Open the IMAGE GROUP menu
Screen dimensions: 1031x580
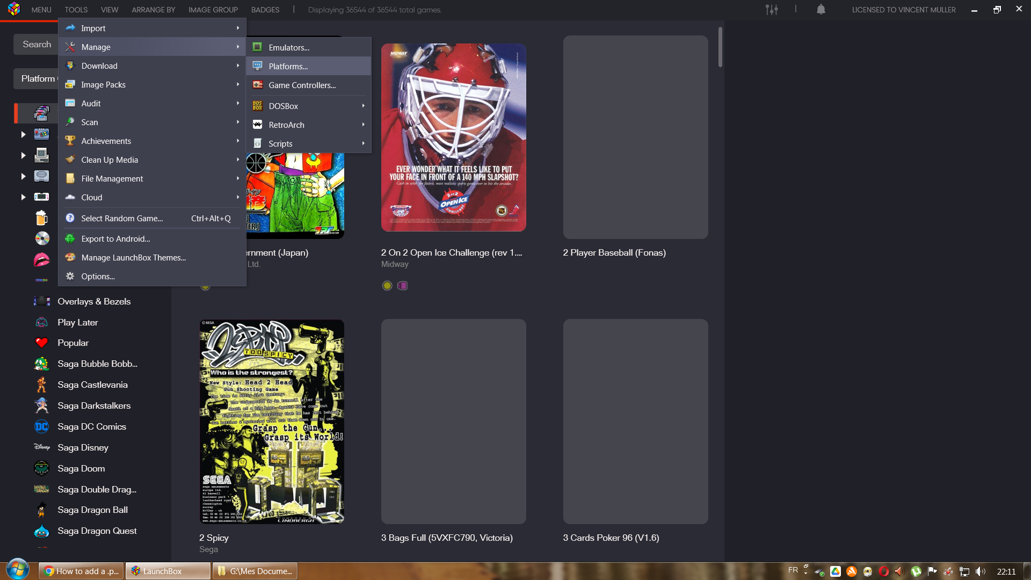click(213, 10)
